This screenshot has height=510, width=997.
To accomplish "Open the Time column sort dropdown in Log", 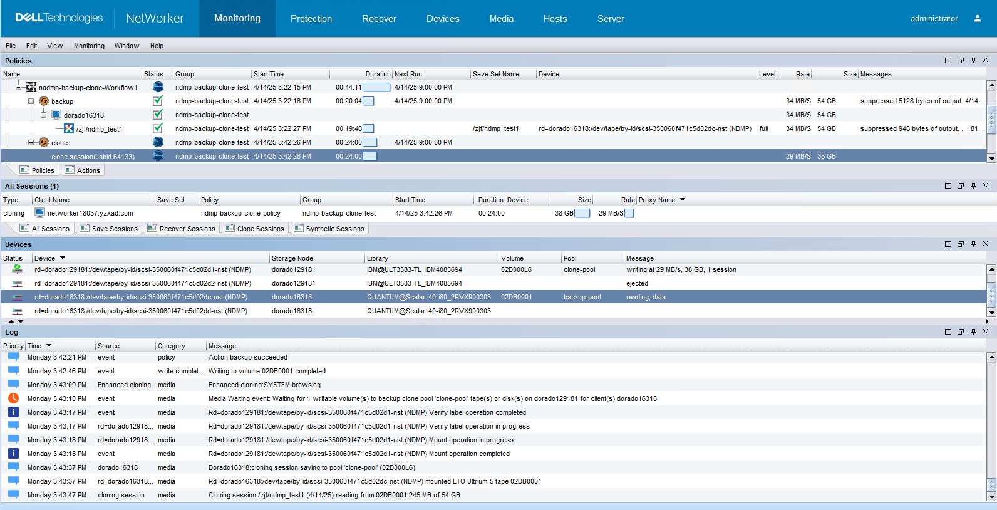I will tap(49, 346).
